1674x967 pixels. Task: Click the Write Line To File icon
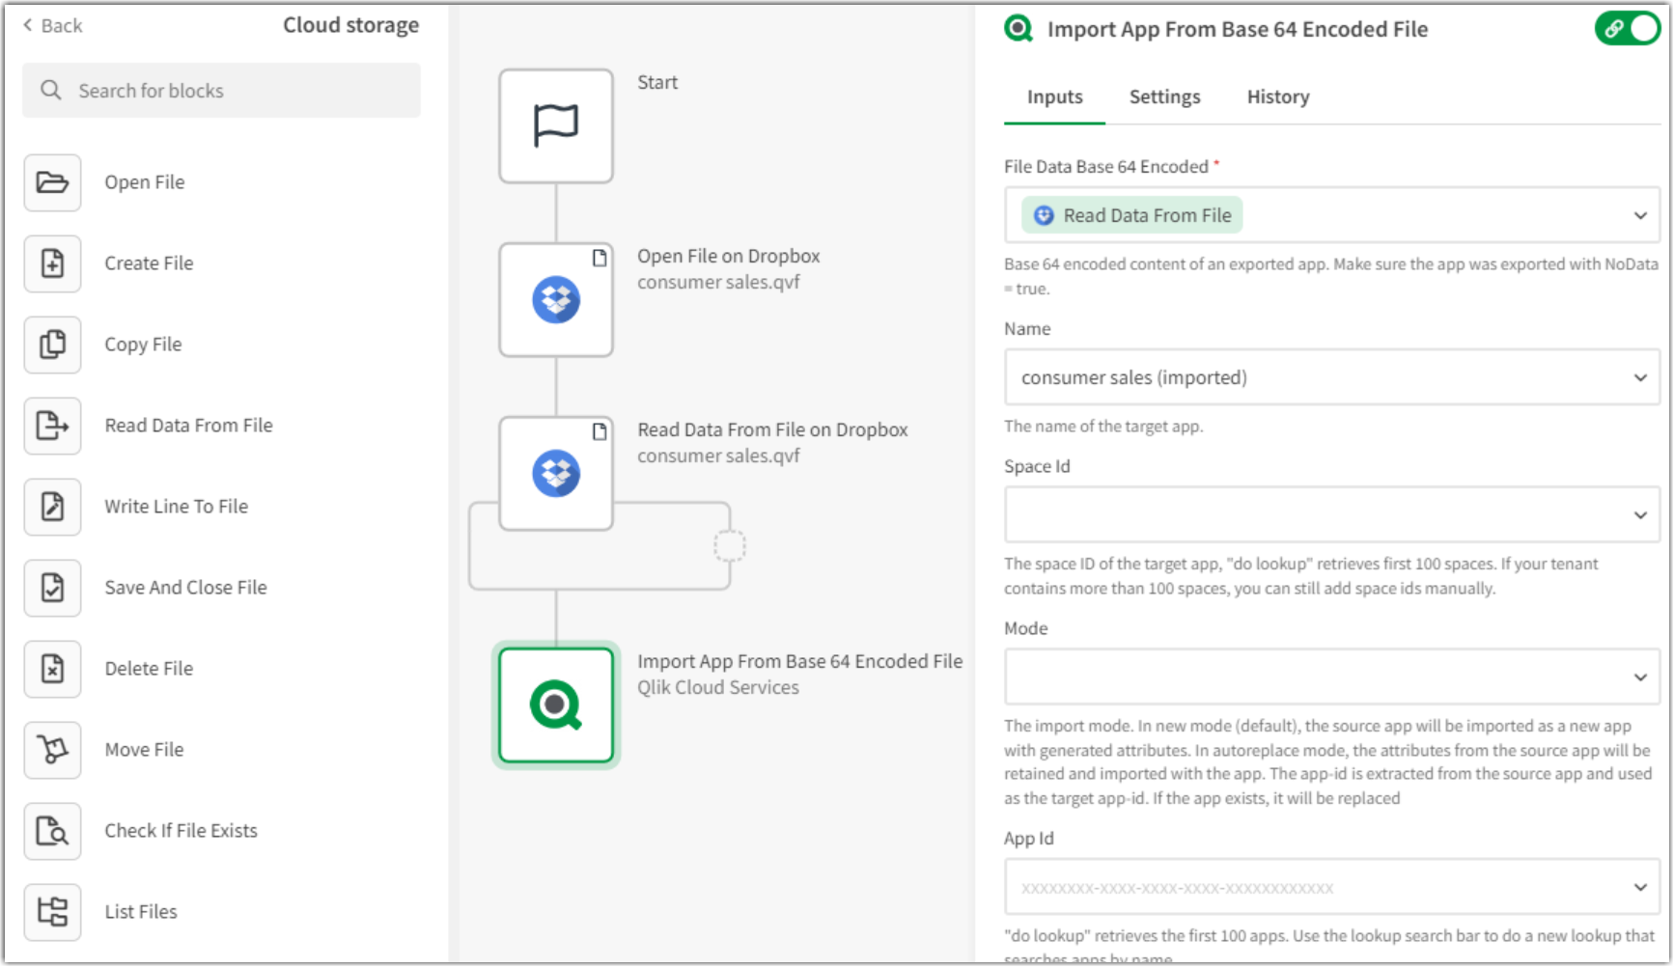(x=51, y=507)
